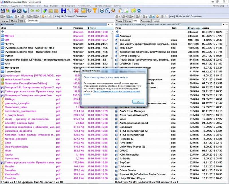Open the Выделение menu
Viewport: 229px width, 184px height.
[16, 6]
